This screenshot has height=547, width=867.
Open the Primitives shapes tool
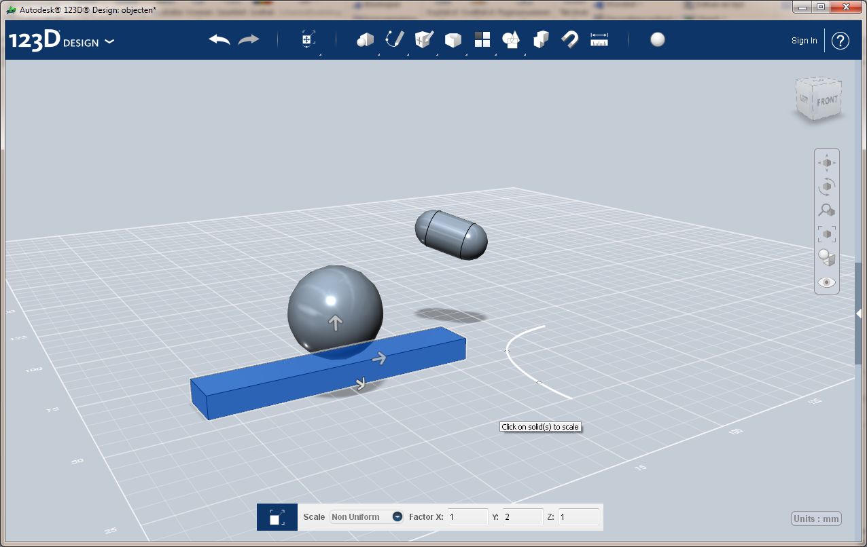366,39
